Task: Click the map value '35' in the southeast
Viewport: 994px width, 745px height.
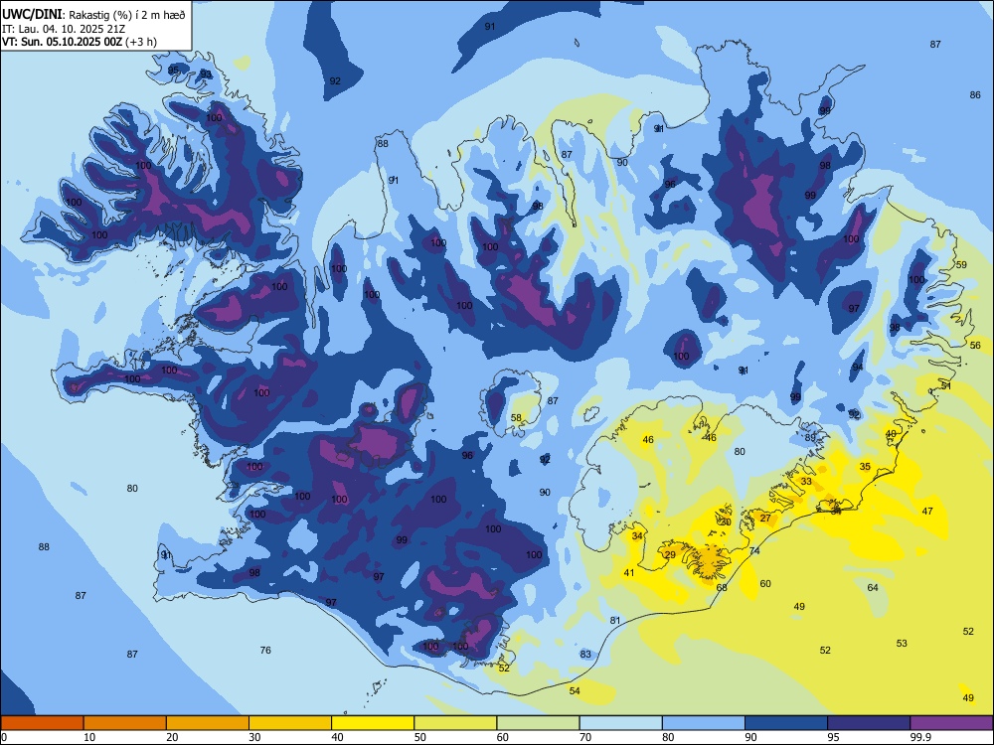Action: (865, 467)
